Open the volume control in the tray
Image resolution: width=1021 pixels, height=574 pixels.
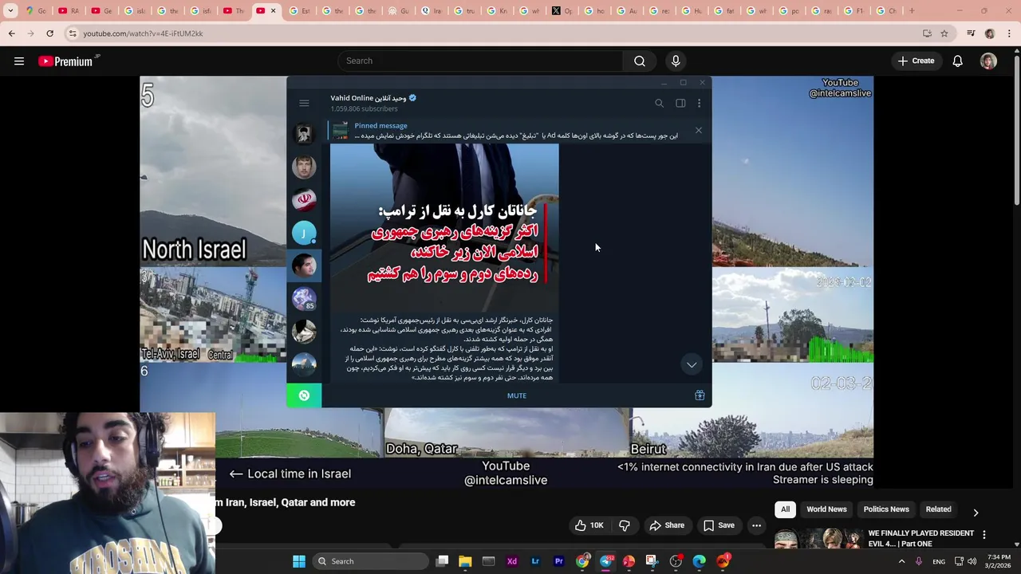[x=972, y=561]
